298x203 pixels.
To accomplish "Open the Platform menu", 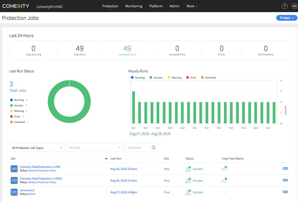I will coord(156,6).
